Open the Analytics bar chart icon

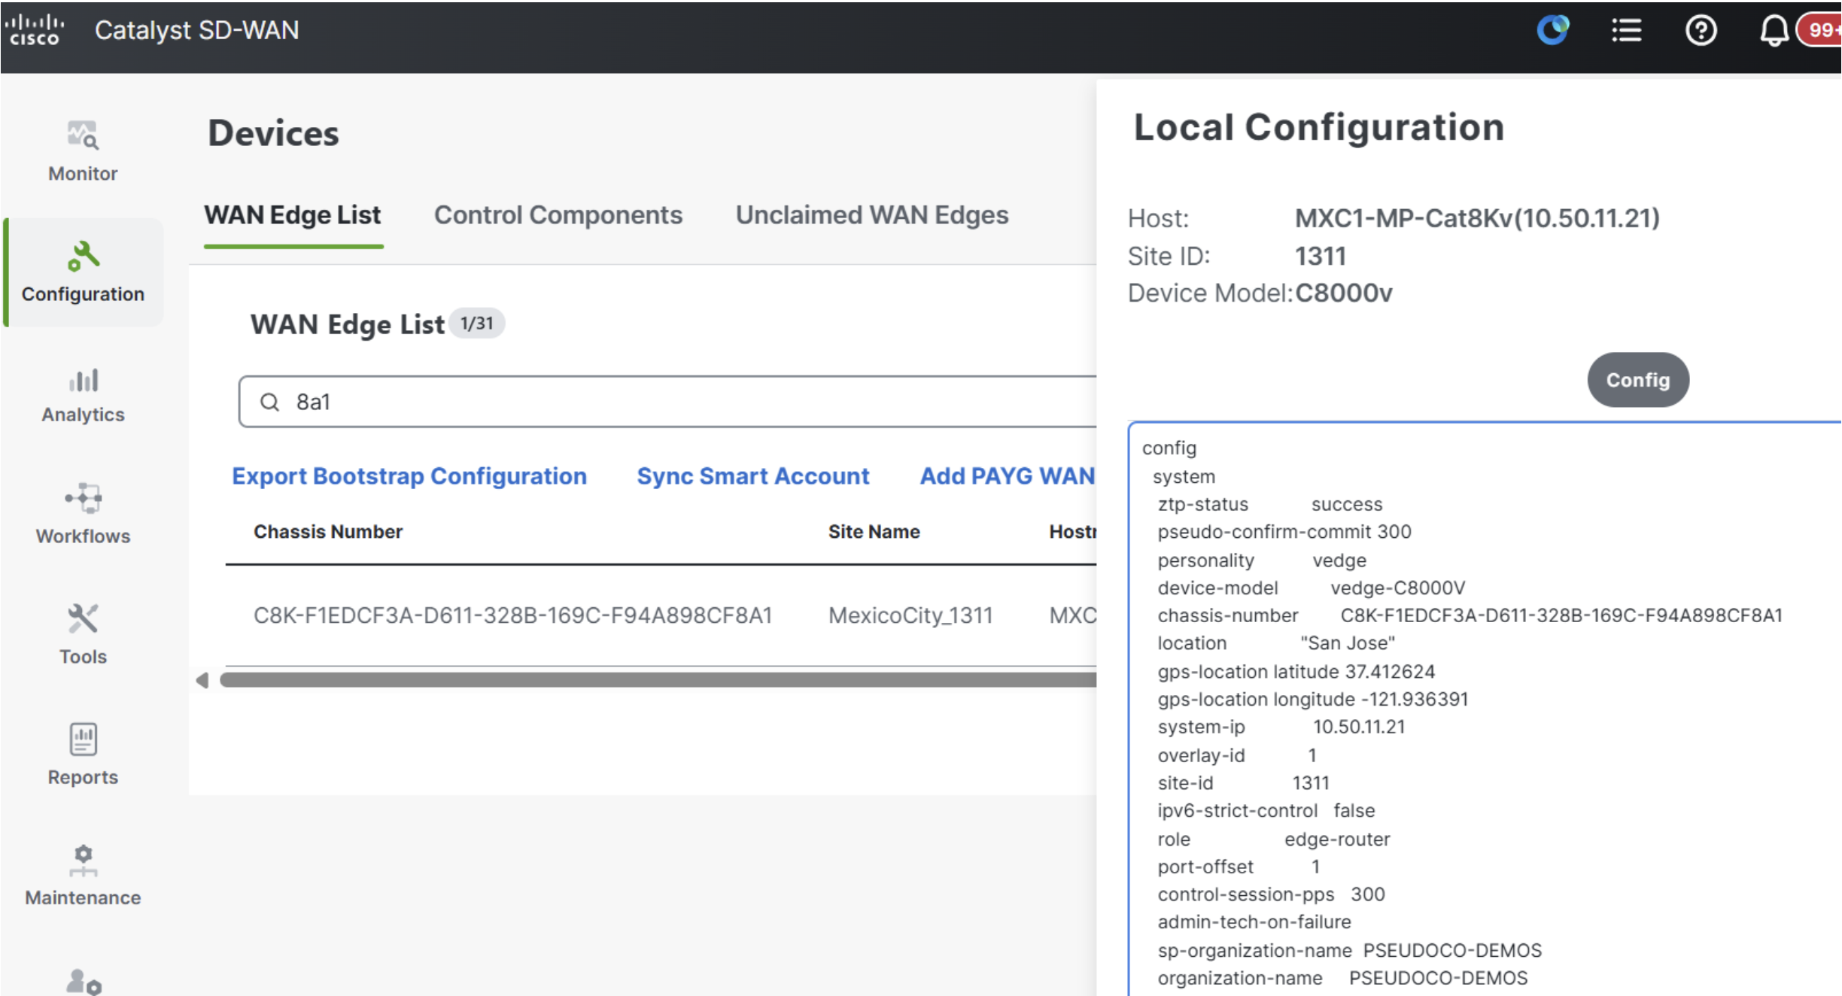pos(84,380)
